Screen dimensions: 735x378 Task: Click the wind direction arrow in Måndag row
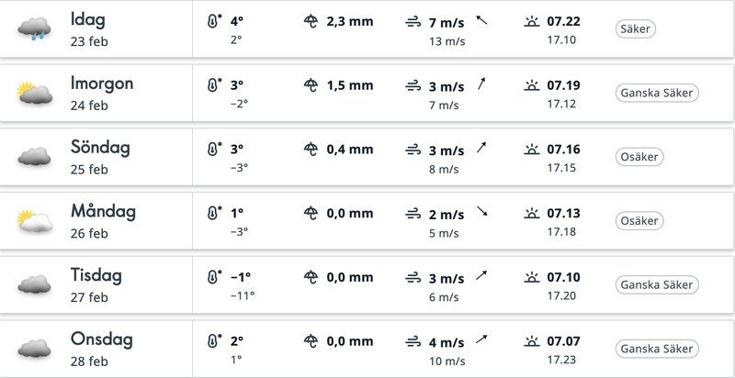coord(481,211)
